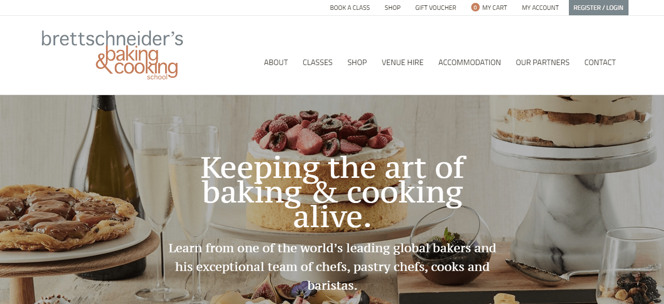Screen dimensions: 664x304
Task: Click the Brett Schneider's baking school logo
Action: (112, 55)
